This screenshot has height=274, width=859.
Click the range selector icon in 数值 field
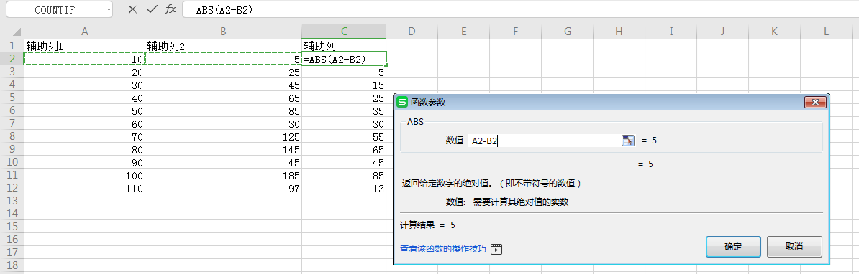[x=627, y=141]
